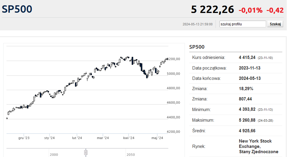Click the kwi '24 axis label
Screen dimensions: 287x157
129,138
